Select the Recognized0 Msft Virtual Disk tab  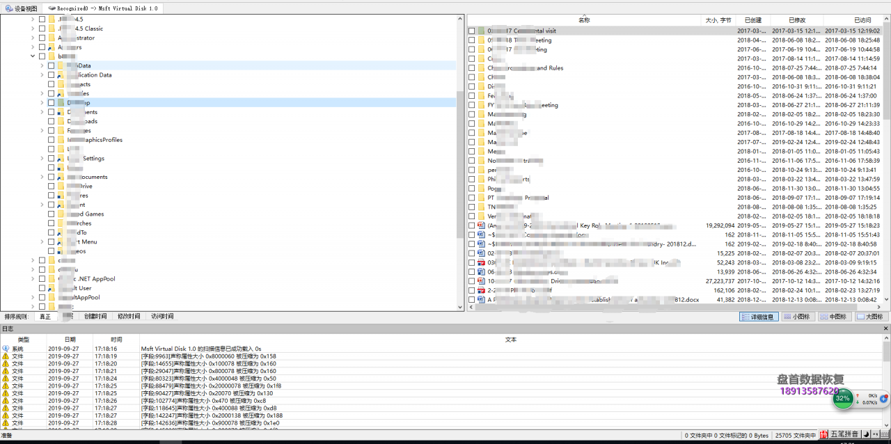click(103, 8)
